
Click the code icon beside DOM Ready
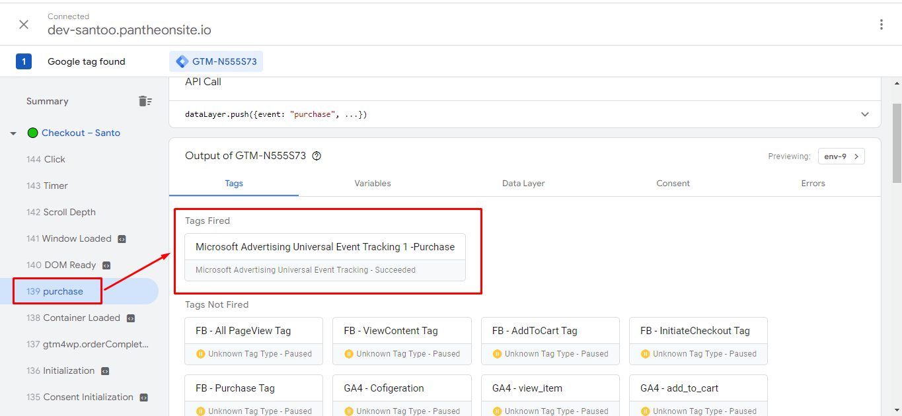[106, 265]
